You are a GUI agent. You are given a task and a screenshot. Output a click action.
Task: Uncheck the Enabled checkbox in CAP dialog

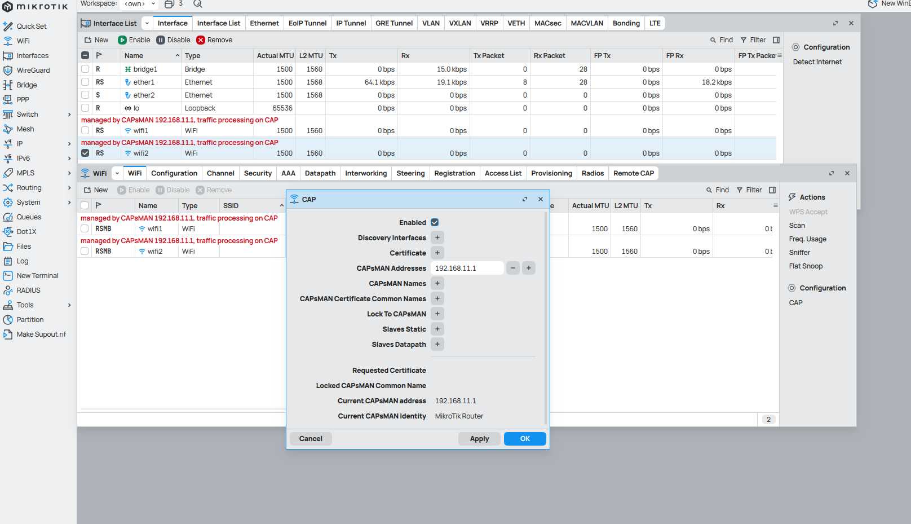click(435, 223)
